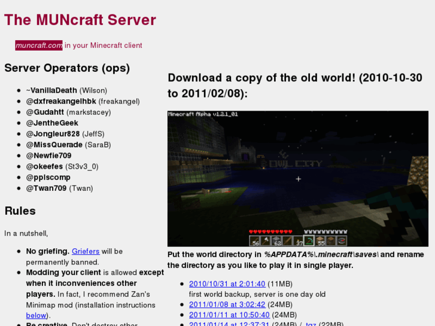Click The MUNcraft Server page title
Screen dimensions: 435x326
coord(80,20)
